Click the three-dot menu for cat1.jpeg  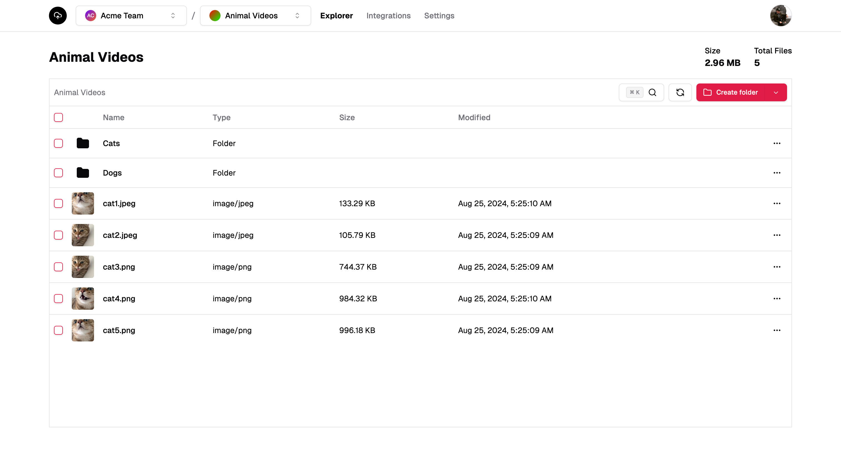[x=777, y=204]
